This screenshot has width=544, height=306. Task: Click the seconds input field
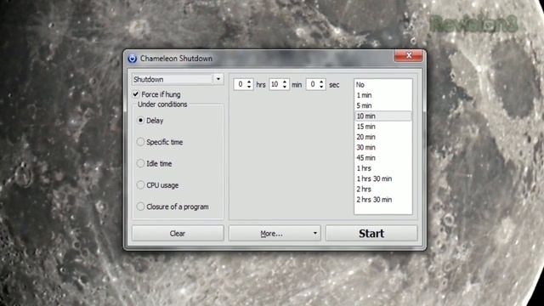[x=312, y=84]
